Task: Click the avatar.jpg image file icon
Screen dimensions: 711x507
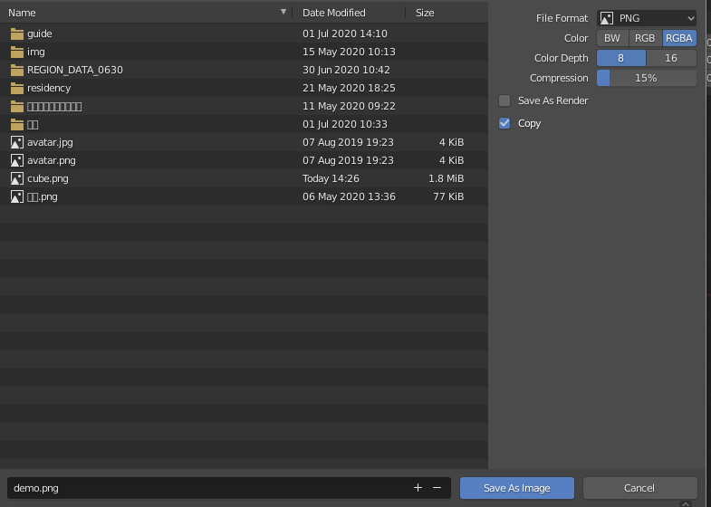Action: [17, 142]
